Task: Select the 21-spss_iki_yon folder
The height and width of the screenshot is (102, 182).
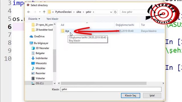Action: (x=42, y=25)
